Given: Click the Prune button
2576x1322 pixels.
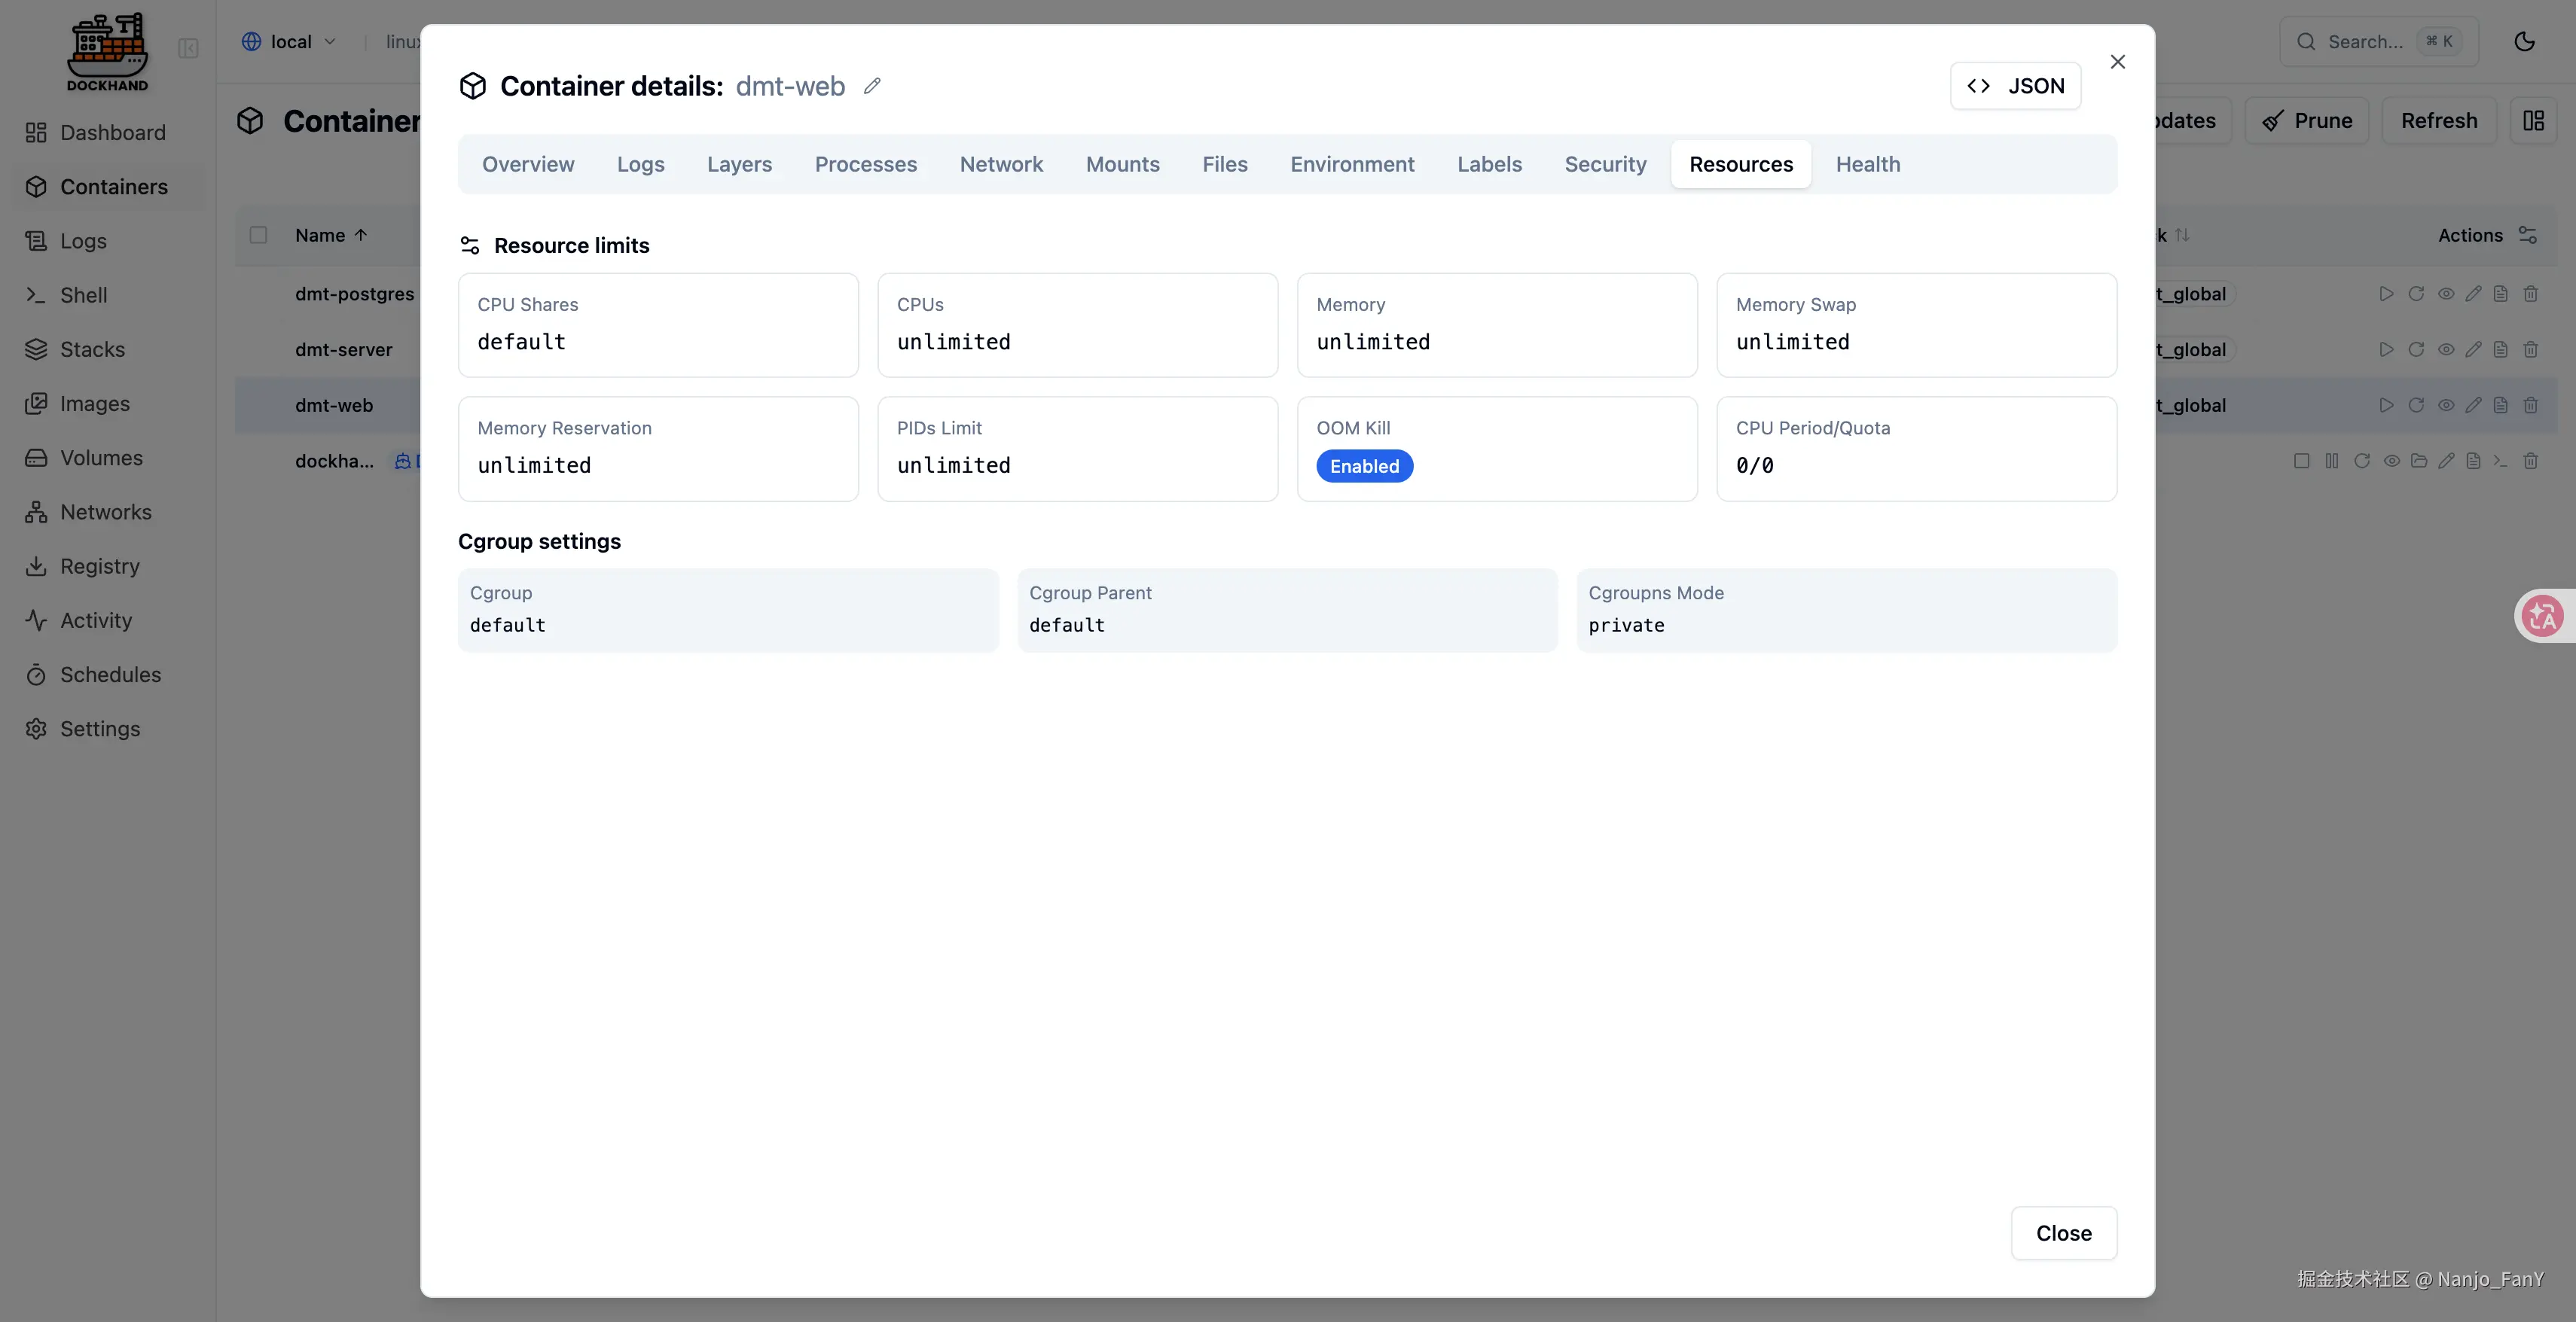Looking at the screenshot, I should (2307, 121).
